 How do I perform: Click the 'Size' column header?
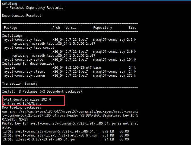132,28
